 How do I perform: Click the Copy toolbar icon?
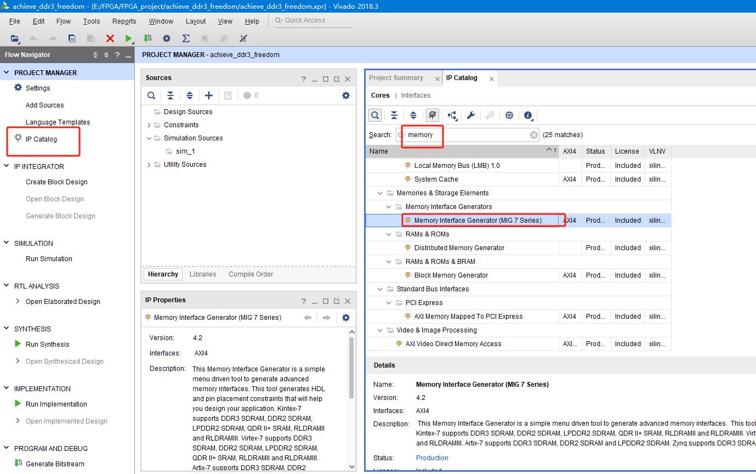point(72,38)
